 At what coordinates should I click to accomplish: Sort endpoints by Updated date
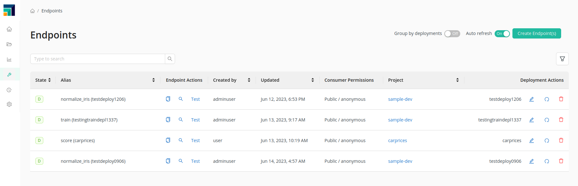(313, 80)
